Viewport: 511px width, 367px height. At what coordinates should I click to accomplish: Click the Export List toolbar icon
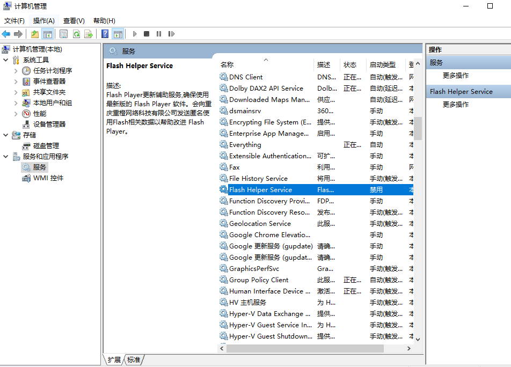(x=89, y=34)
